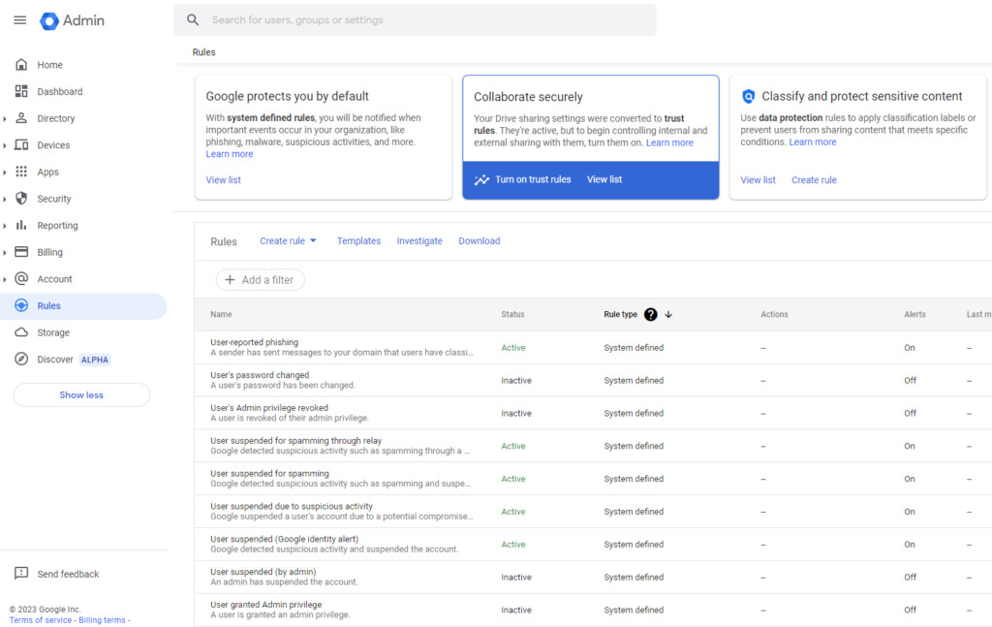Open View list in Collaborate securely card
Screen dimensions: 992x627
click(604, 179)
